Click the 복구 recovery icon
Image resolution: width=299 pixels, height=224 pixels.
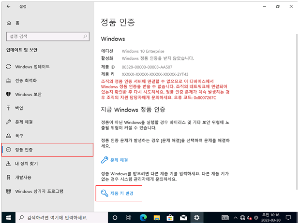8,136
